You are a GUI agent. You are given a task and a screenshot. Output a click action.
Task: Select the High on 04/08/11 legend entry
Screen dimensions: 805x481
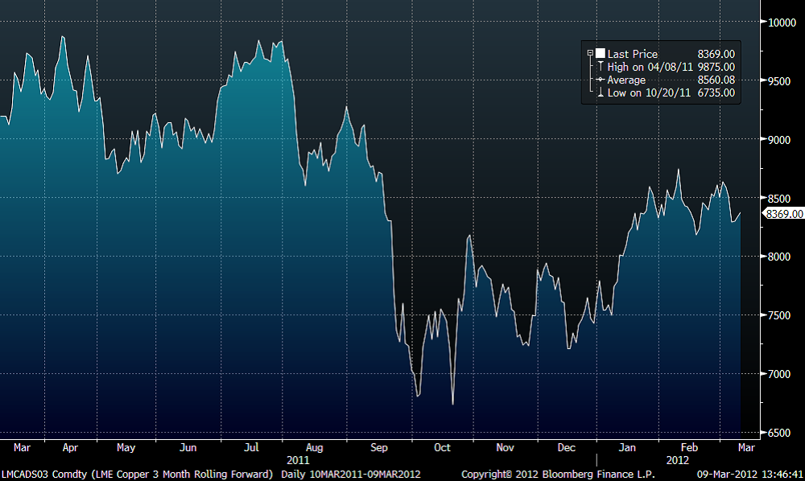click(x=650, y=67)
